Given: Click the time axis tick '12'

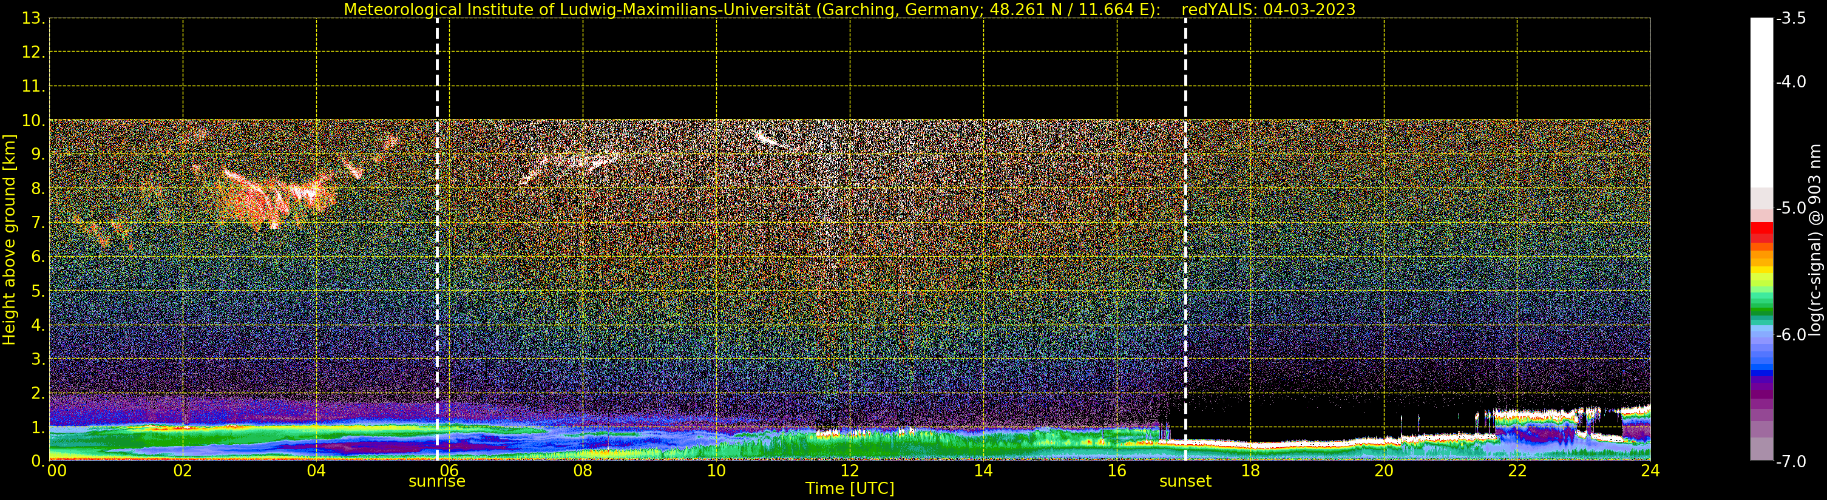Looking at the screenshot, I should 850,471.
